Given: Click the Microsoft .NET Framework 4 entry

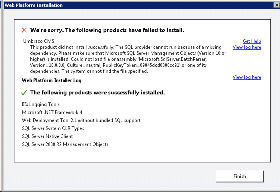Looking at the screenshot, I should coord(52,112).
